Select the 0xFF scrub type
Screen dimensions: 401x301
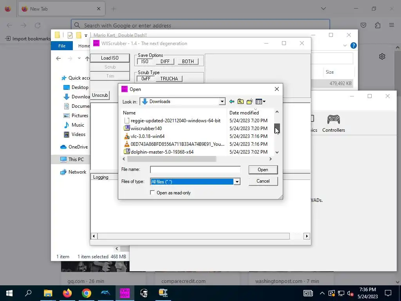pyautogui.click(x=146, y=78)
